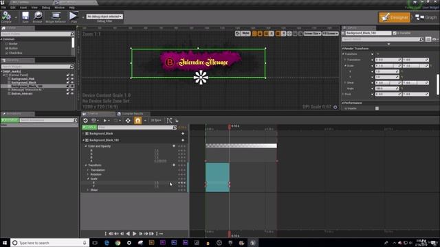This screenshot has height=247, width=440.
Task: Select Border in the Palette
Action: pyautogui.click(x=13, y=44)
